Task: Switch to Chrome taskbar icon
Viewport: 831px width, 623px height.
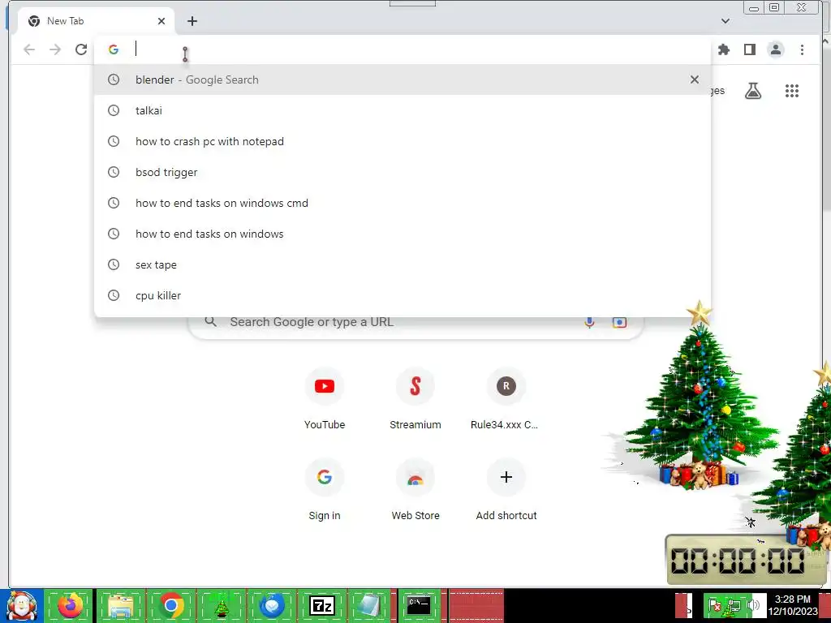Action: click(171, 605)
